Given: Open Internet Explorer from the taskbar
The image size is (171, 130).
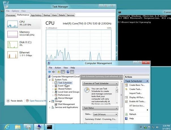Looking at the screenshot, I should click(7, 127).
